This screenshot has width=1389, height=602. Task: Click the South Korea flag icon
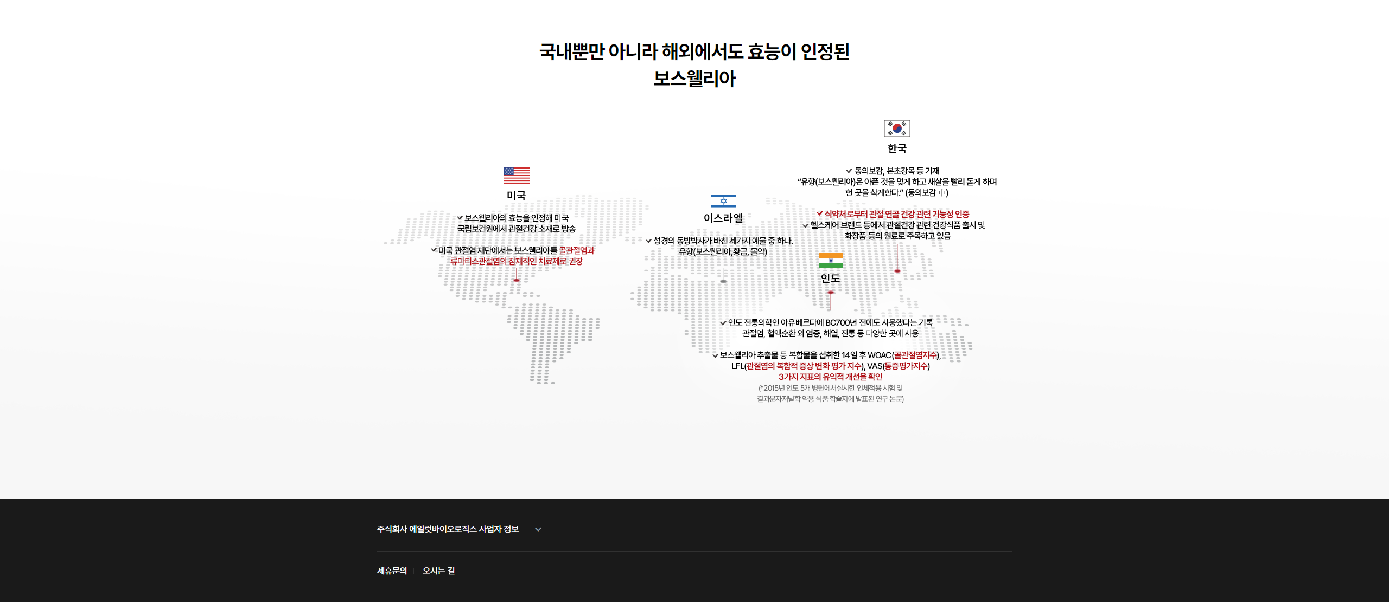(x=897, y=128)
